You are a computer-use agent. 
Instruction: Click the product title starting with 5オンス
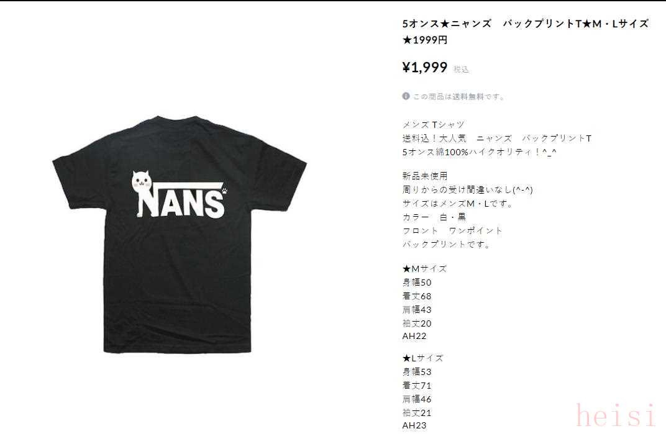[x=526, y=24]
